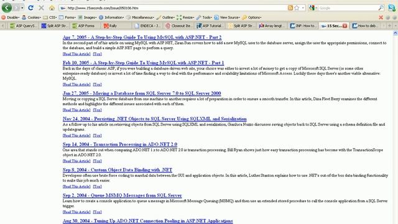
Task: Open the list all tabs dropdown
Action: pos(396,26)
